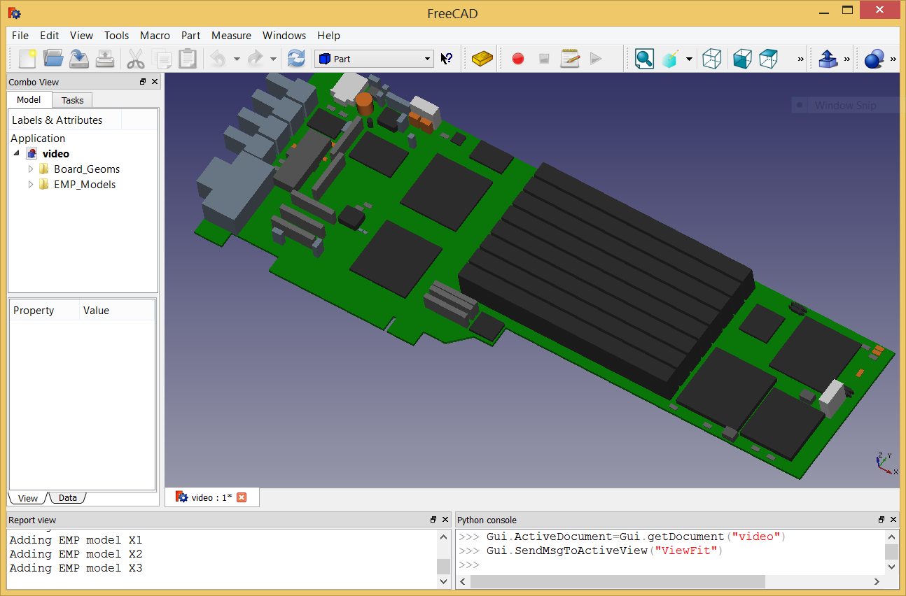Start macro recording with the red circle
Screen dimensions: 906x596
[518, 59]
